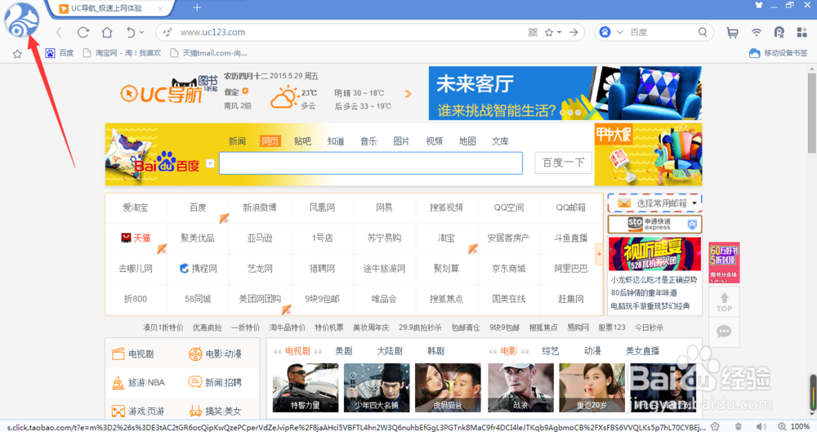Open the feedback speech bubble icon
The image size is (817, 432).
(x=724, y=332)
